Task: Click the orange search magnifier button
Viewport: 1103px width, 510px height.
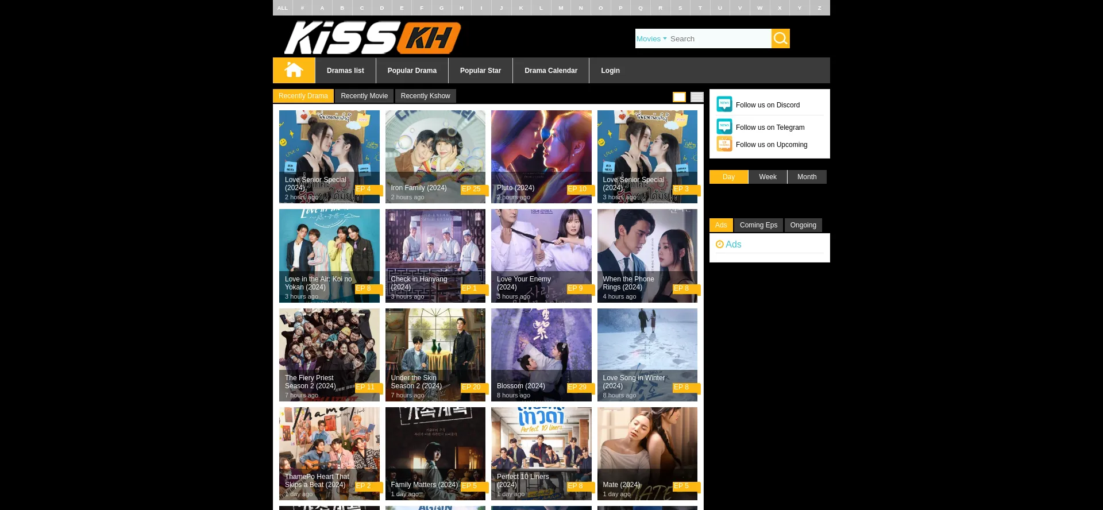Action: (780, 38)
